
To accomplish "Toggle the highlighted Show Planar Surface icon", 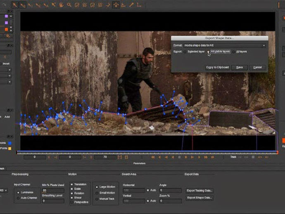I will [x=116, y=5].
